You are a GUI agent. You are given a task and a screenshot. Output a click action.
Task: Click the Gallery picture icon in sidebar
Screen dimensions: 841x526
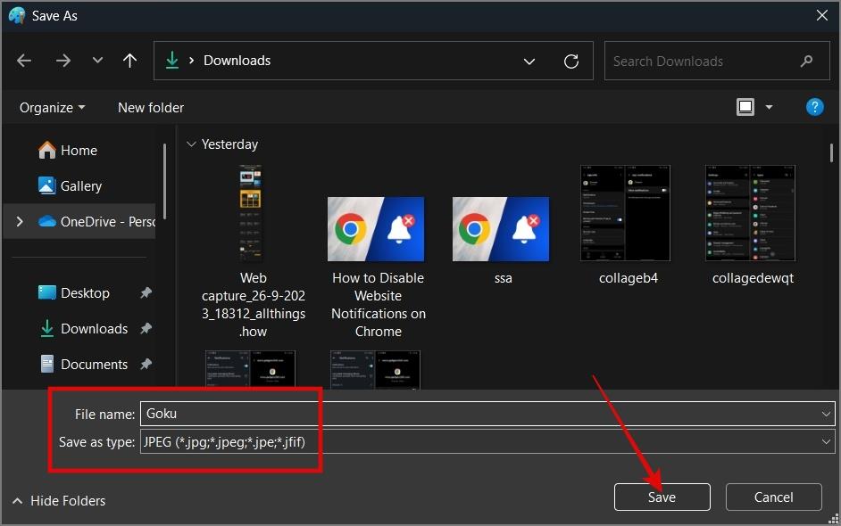point(46,185)
